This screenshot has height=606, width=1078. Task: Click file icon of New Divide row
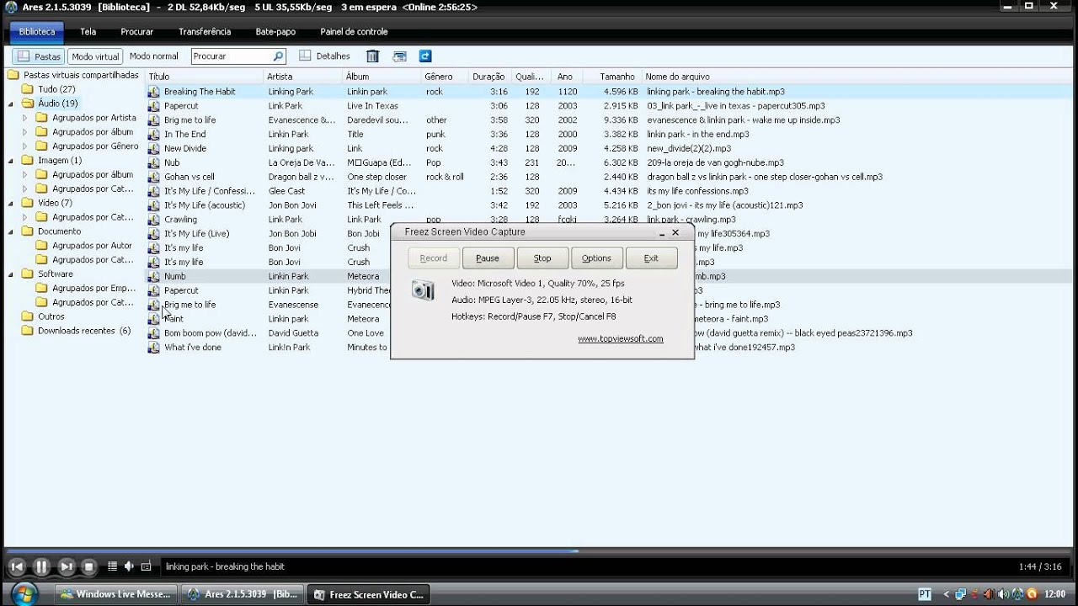pyautogui.click(x=153, y=149)
